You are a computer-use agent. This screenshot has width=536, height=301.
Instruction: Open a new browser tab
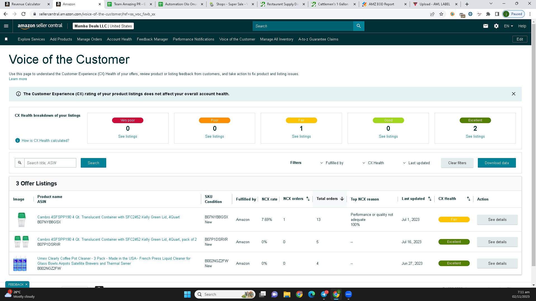[x=467, y=4]
